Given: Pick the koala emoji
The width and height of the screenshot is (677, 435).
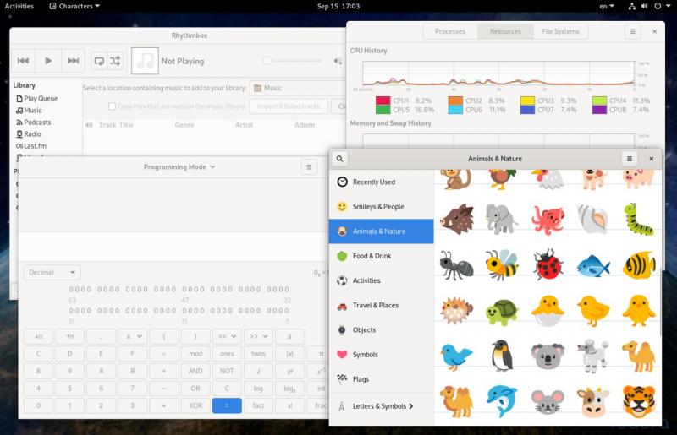Looking at the screenshot, I should tap(548, 356).
